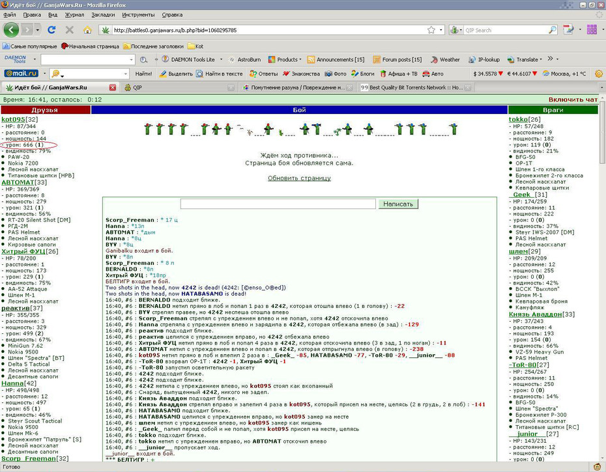Switch to the QIP tab

(x=179, y=88)
